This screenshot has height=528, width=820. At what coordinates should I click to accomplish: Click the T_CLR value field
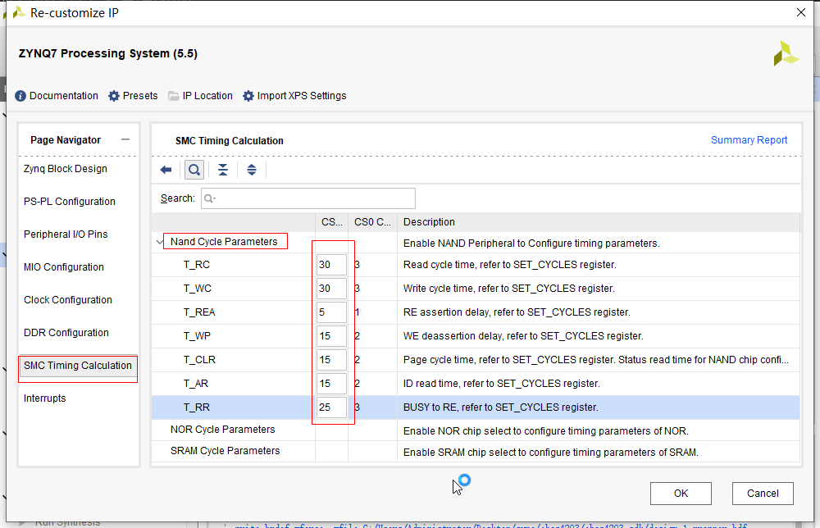point(331,360)
